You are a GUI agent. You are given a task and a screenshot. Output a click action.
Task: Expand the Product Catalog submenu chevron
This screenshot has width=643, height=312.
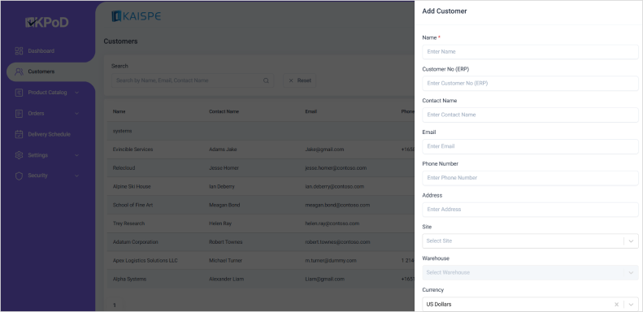point(76,93)
